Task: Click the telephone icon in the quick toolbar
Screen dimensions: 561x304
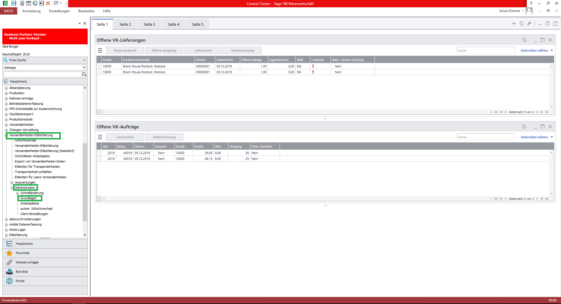Action: pyautogui.click(x=35, y=3)
